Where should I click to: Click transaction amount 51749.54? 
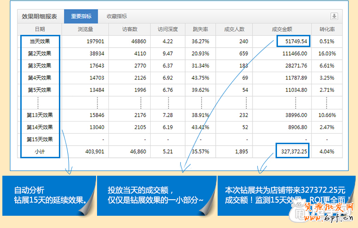(x=296, y=41)
